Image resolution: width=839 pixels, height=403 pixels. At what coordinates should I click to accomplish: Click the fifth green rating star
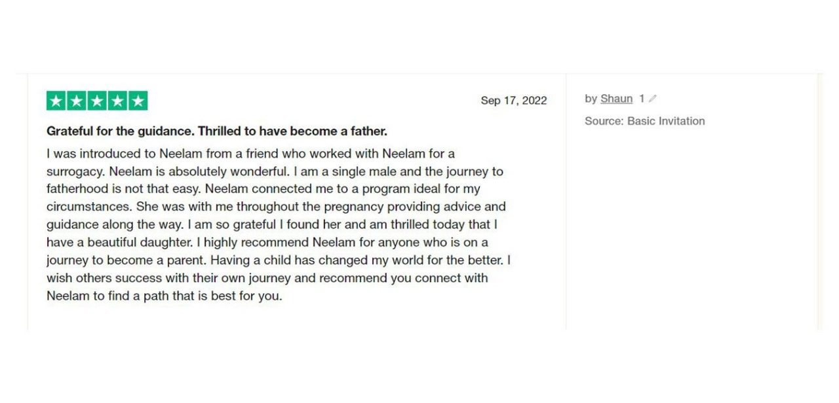point(138,101)
